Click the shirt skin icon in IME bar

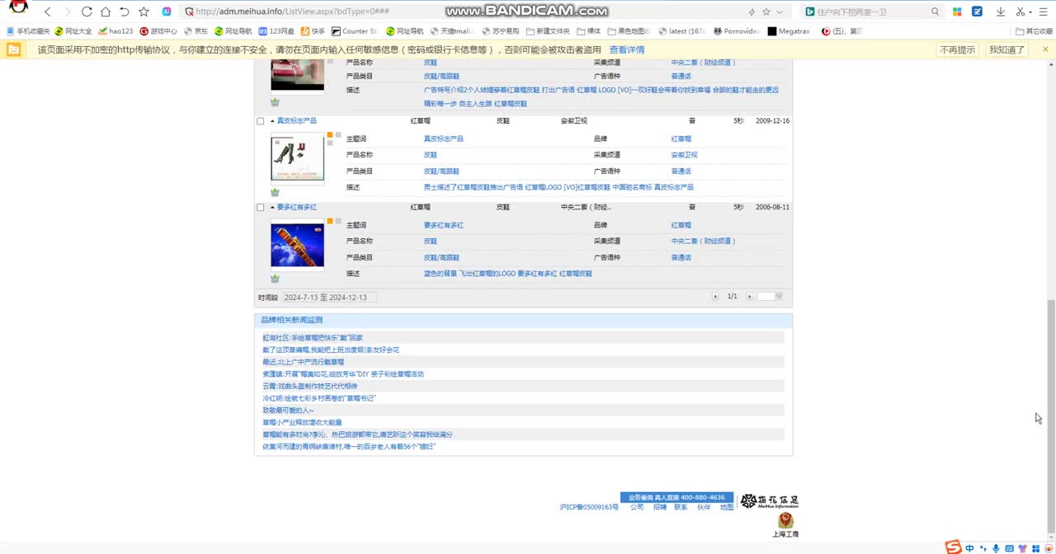(x=1023, y=548)
